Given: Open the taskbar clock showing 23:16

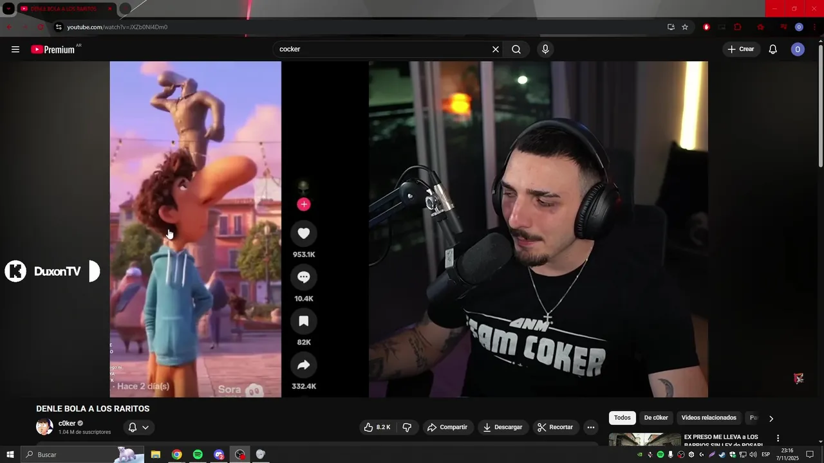Looking at the screenshot, I should click(787, 455).
